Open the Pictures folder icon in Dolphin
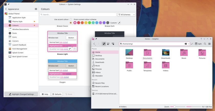Viewport: 215px width, 111px height. coord(202,52)
